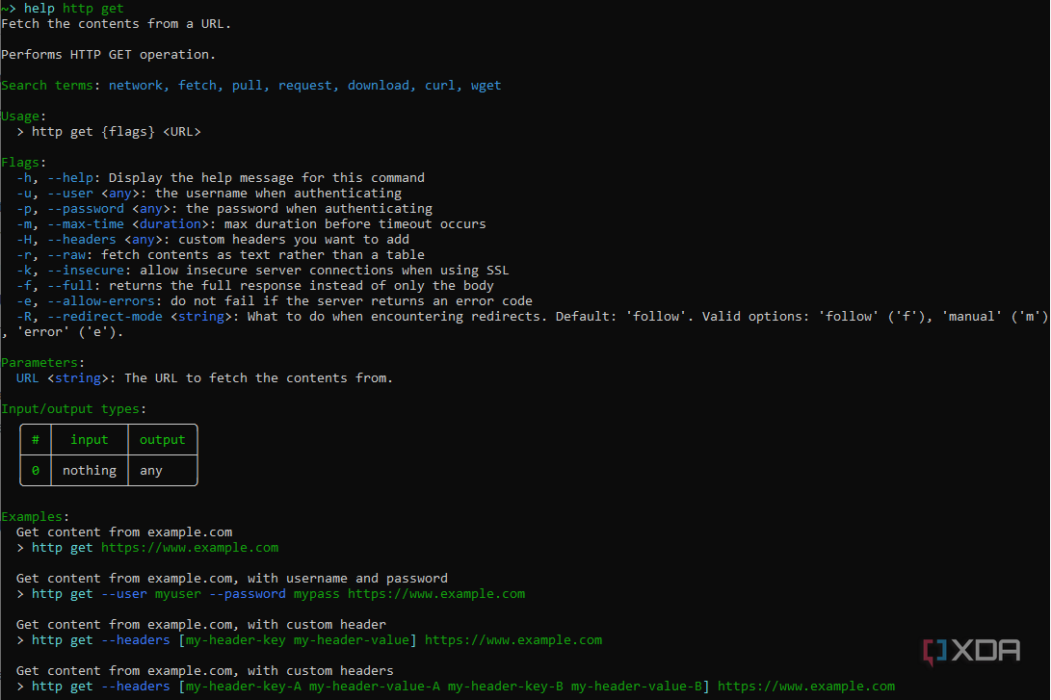Click the '<string>' type after --redirect-mode
Screen dimensions: 1051x700
[201, 316]
